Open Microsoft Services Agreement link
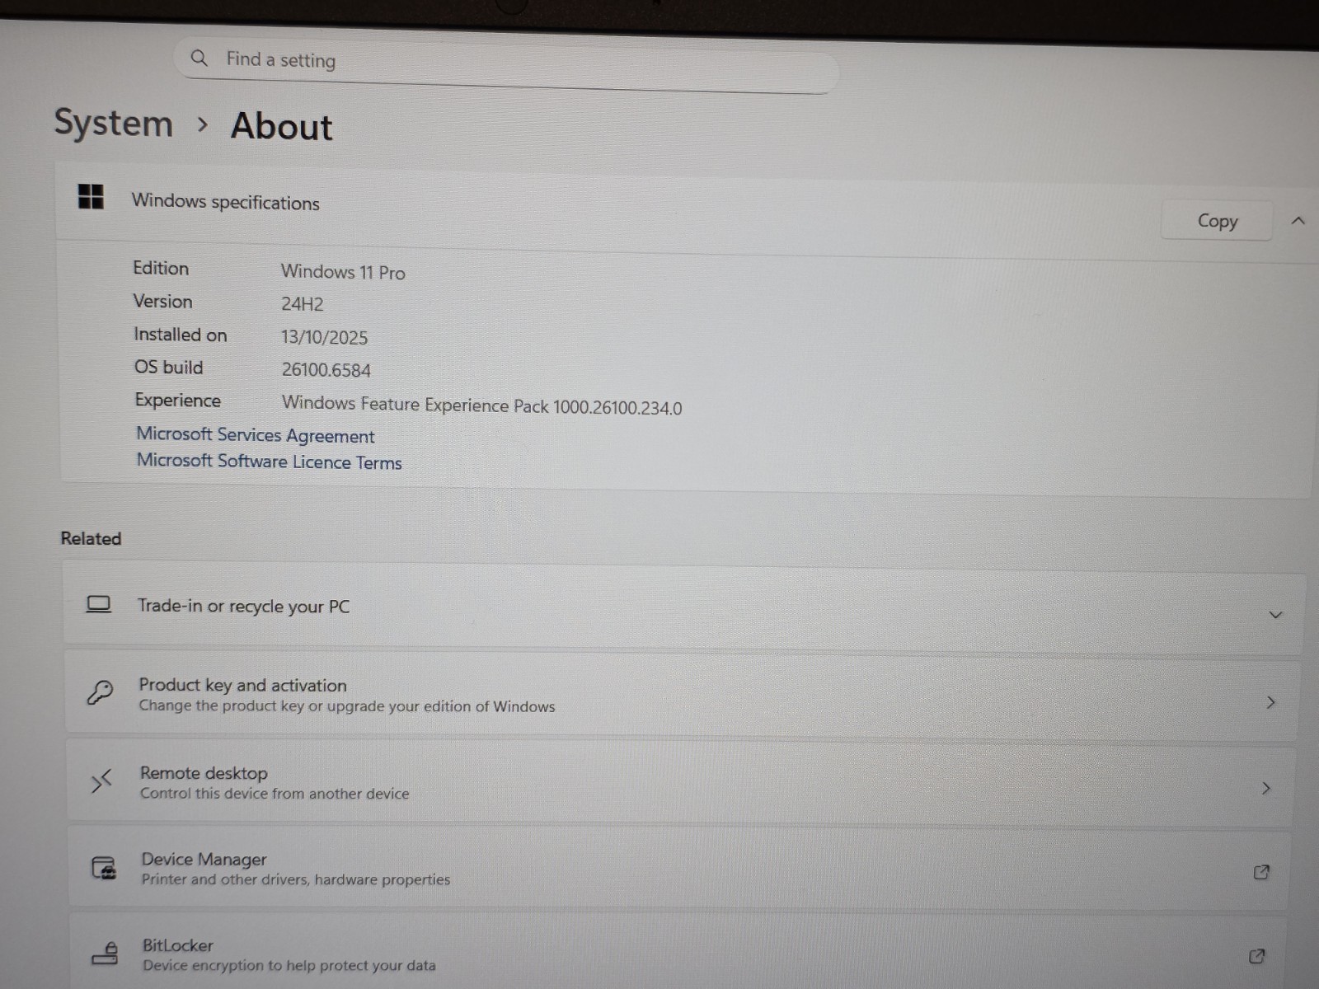The height and width of the screenshot is (989, 1319). tap(256, 434)
